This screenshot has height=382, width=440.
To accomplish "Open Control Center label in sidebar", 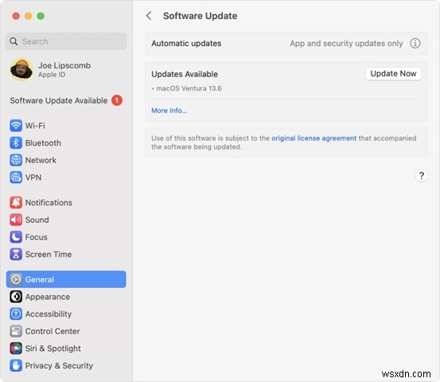I will (x=53, y=332).
